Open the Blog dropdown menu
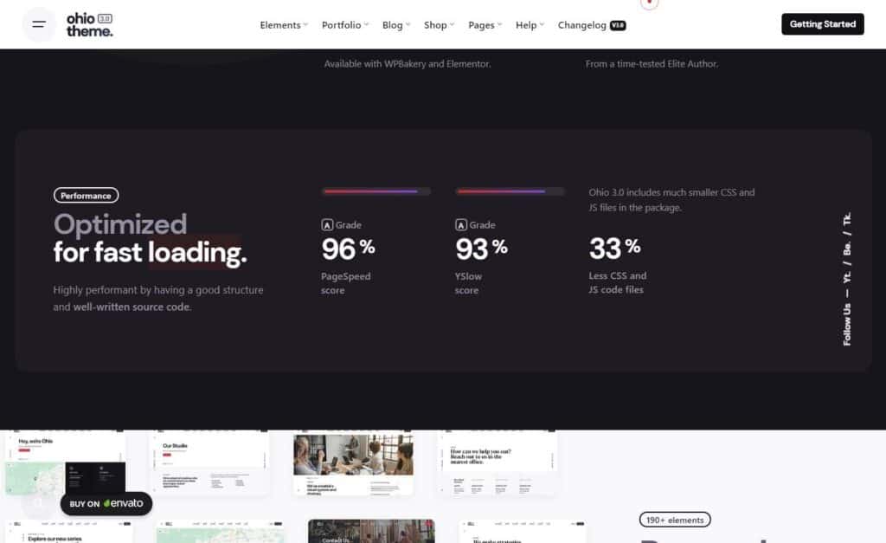 coord(396,25)
